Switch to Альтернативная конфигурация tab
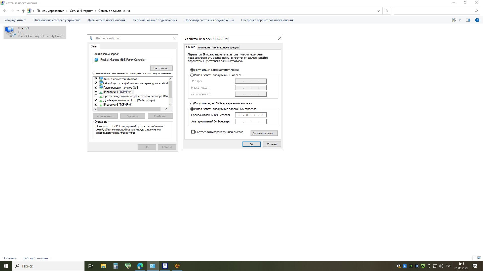 point(218,47)
